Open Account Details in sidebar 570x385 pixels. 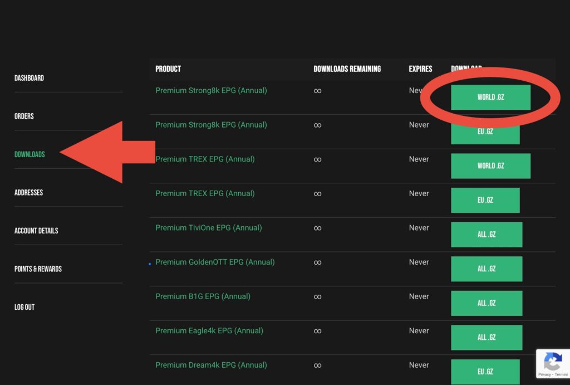(36, 231)
